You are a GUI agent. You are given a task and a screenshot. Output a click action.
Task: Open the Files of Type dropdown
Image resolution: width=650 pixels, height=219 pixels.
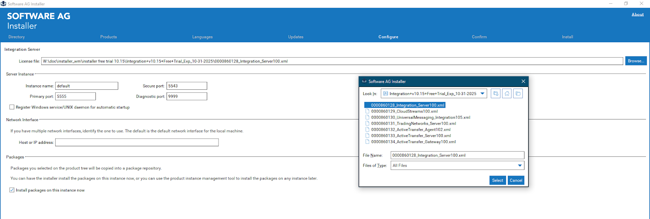click(520, 165)
